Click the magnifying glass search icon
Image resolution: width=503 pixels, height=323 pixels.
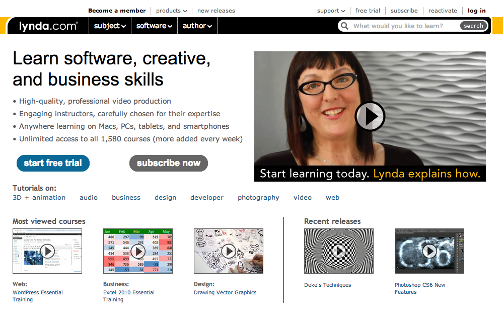[344, 26]
